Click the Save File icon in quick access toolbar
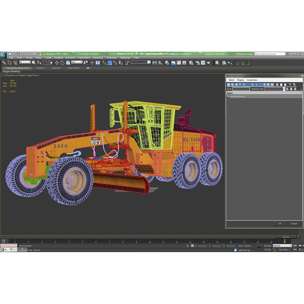This screenshot has width=304, height=304. [x=18, y=54]
